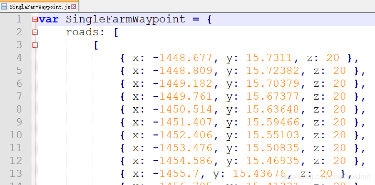Screen dimensions: 375x185
Task: Click the value 15.72382 on line 5
Action: pos(273,71)
